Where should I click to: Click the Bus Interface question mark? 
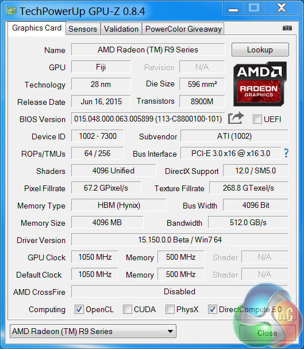pos(286,153)
